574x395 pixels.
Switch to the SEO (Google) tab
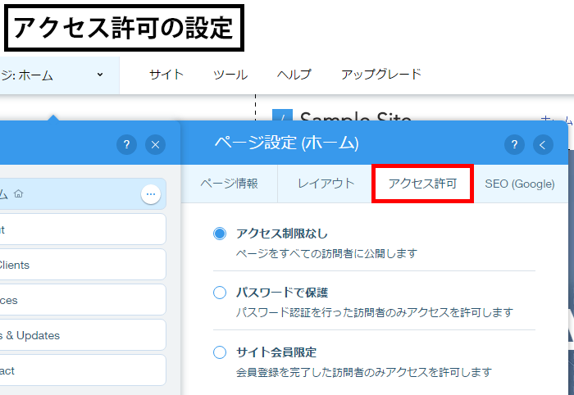520,184
